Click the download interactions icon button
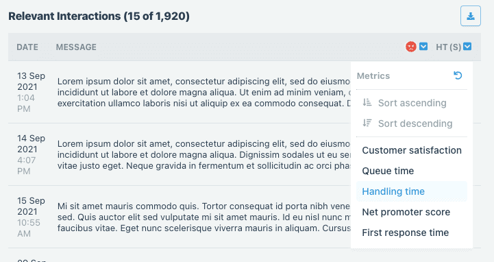Image resolution: width=494 pixels, height=262 pixels. pyautogui.click(x=471, y=16)
